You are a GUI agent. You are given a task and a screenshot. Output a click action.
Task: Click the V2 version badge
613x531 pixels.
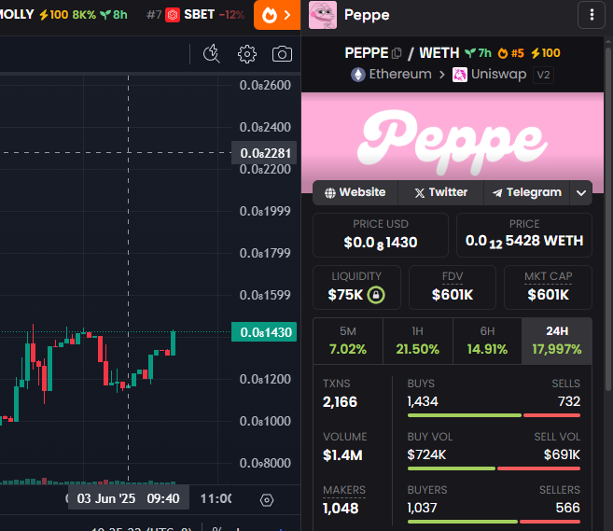543,75
